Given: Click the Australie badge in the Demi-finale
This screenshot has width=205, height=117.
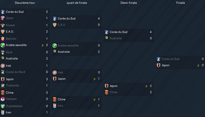Looking at the screenshot, I should pyautogui.click(x=107, y=38).
